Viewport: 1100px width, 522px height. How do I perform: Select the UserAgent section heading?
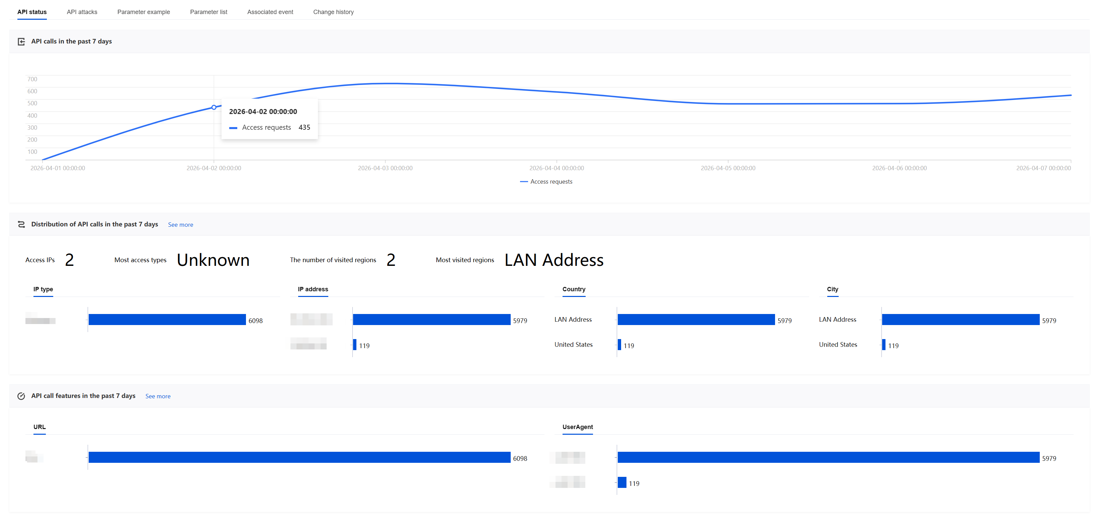[x=577, y=427]
